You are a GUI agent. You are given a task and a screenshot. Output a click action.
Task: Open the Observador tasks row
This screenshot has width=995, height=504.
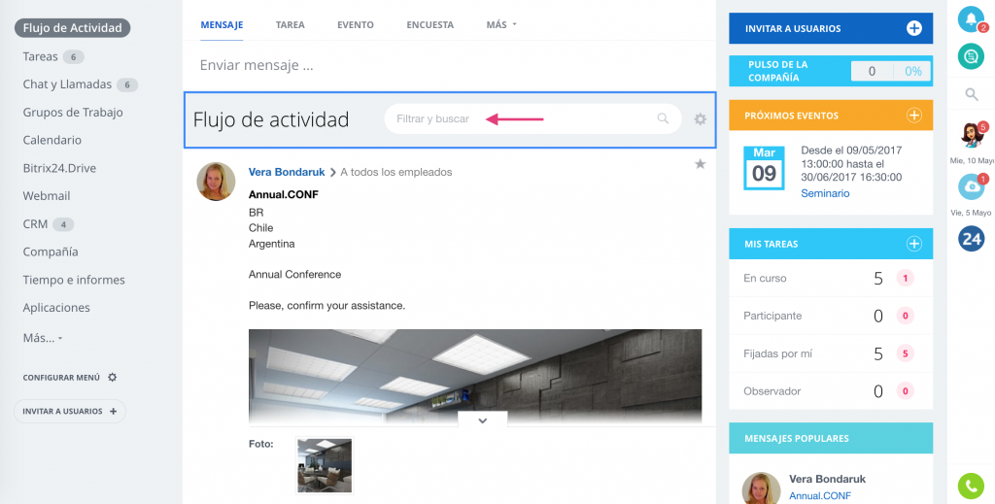click(831, 391)
